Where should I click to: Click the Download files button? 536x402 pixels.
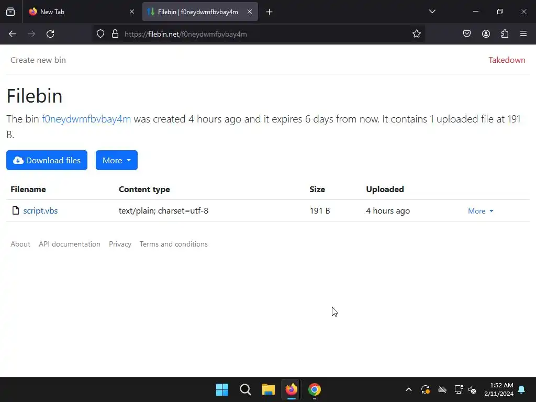click(47, 160)
